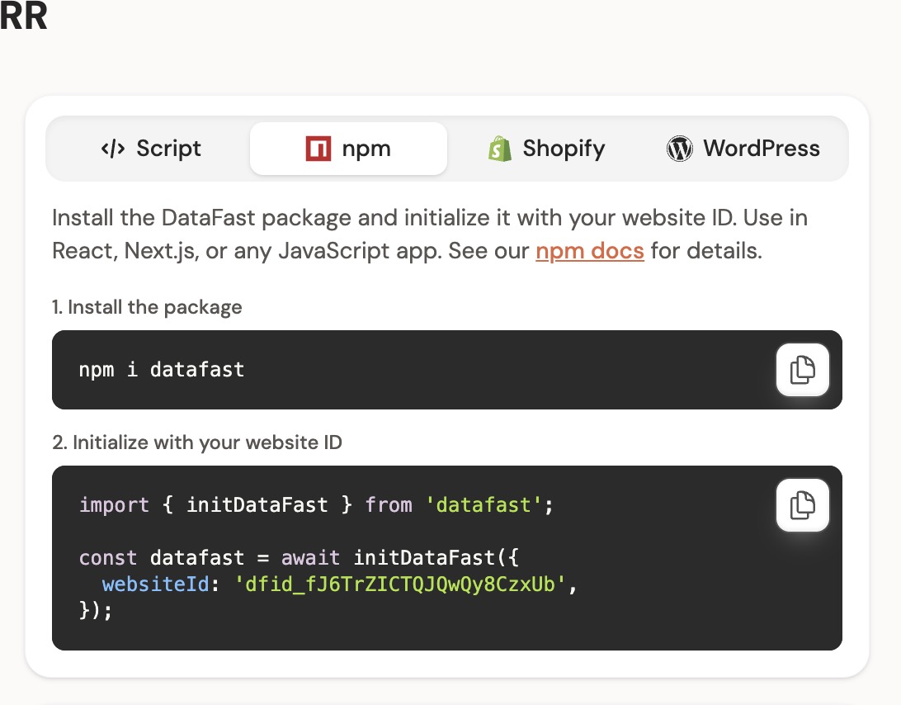
Task: Click the import initDataFast code line
Action: [316, 505]
